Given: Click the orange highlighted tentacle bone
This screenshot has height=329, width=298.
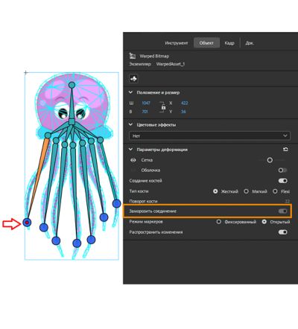Looking at the screenshot, I should pyautogui.click(x=37, y=177).
